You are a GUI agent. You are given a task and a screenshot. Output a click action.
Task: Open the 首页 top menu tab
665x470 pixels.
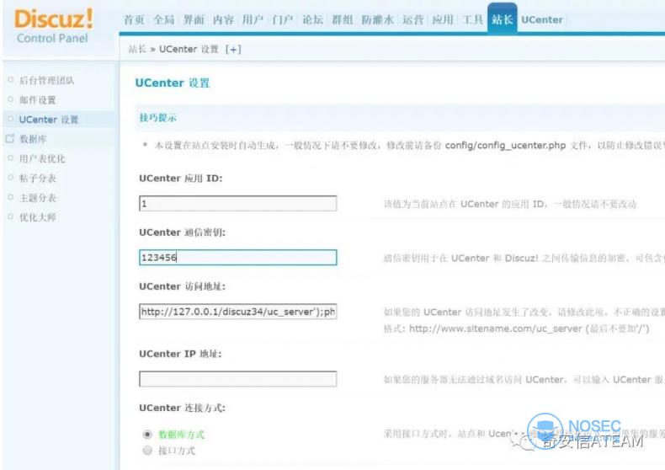[x=134, y=20]
